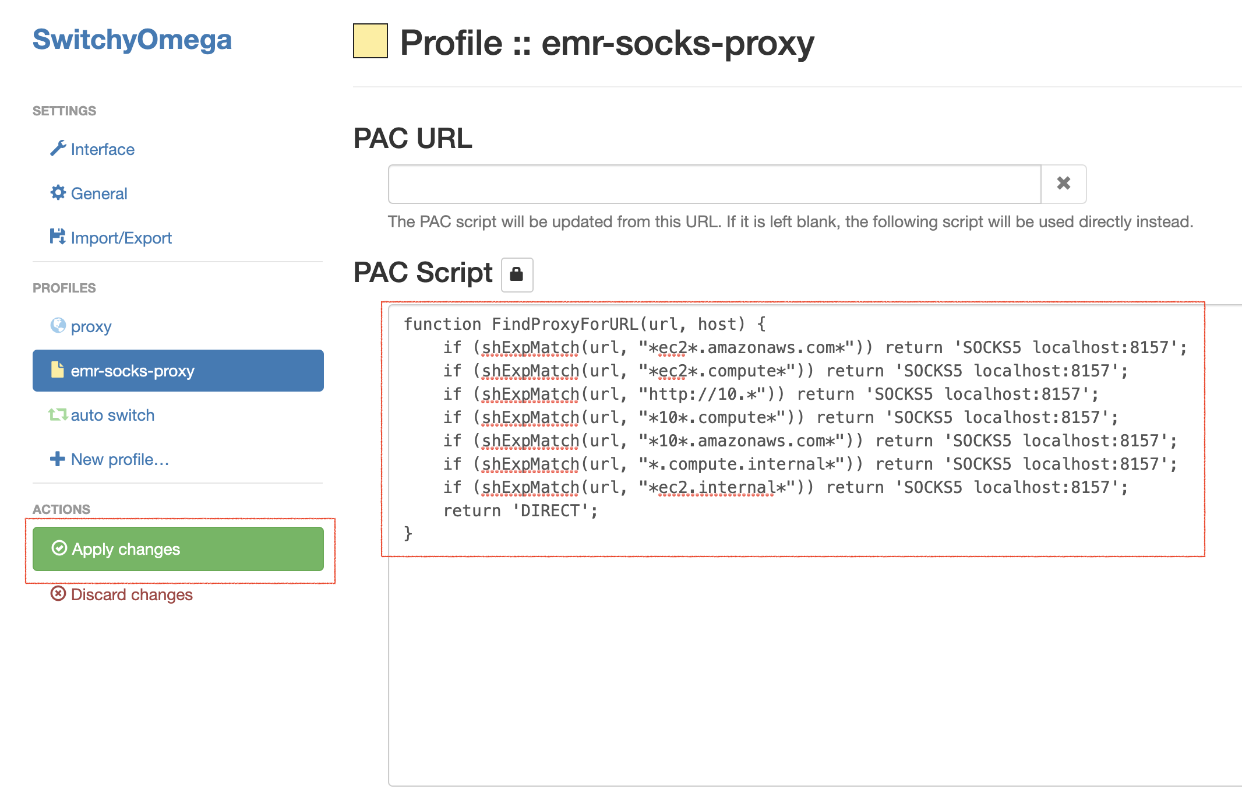Clear the PAC URL using the × button
Screen dimensions: 1242x803
click(x=1064, y=184)
